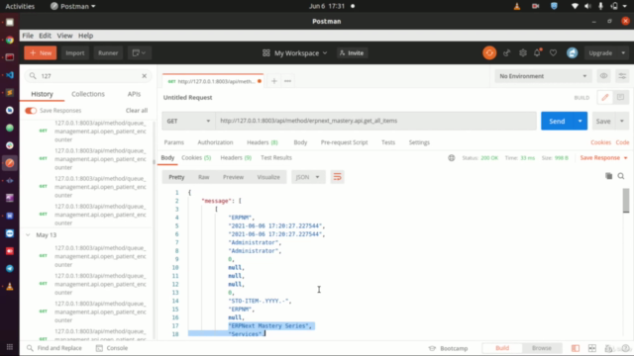Open the response Cookies (5) tab
Viewport: 634px width, 356px height.
(196, 158)
